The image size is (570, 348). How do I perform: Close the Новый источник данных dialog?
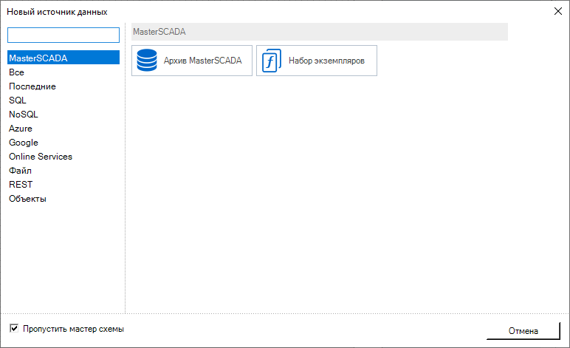click(558, 11)
